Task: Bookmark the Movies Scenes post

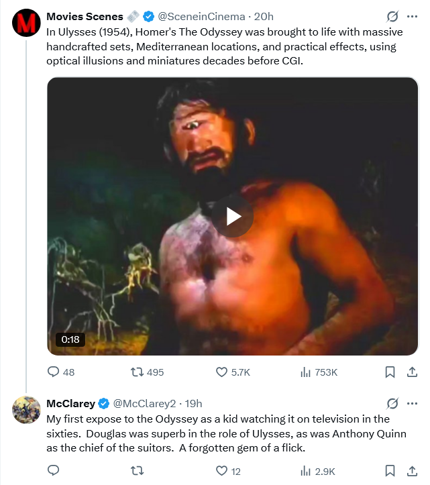Action: pos(390,372)
